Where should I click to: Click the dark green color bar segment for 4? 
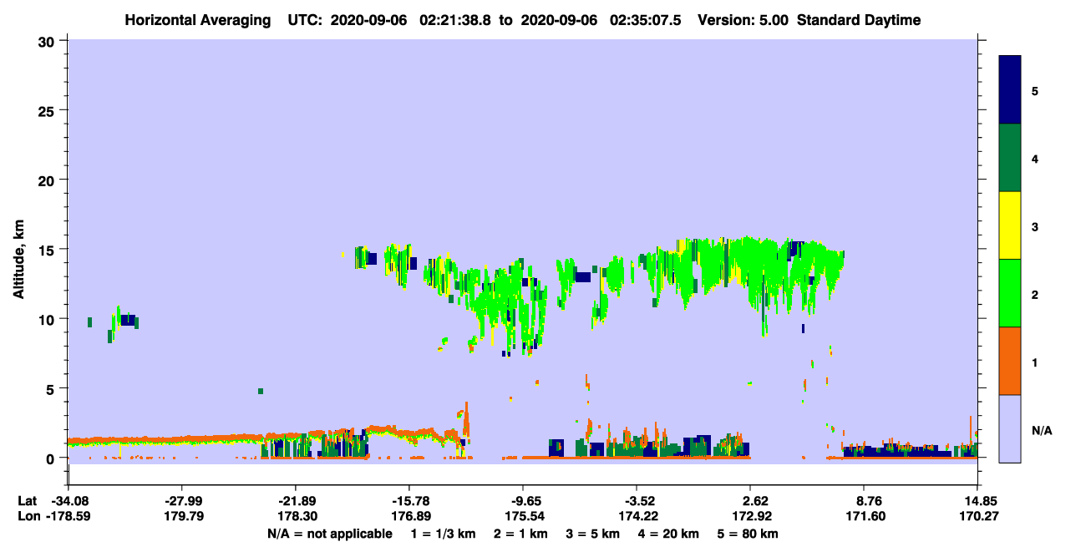pyautogui.click(x=1010, y=158)
